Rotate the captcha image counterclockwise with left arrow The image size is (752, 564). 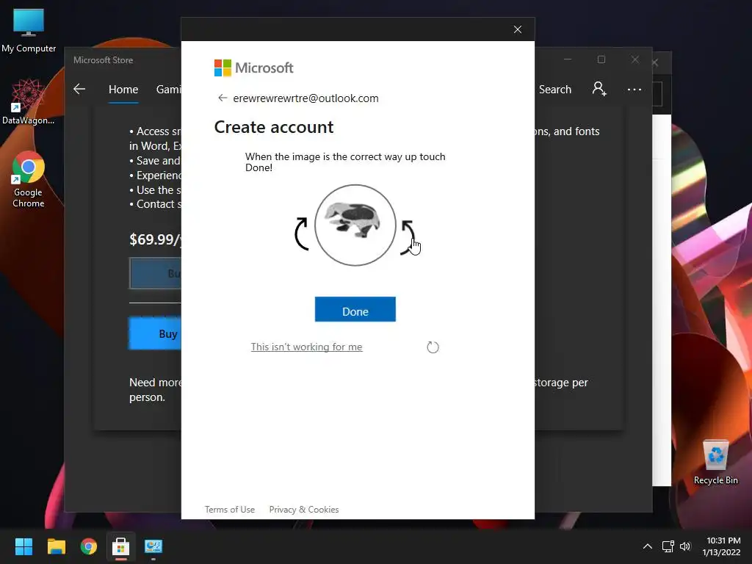[x=301, y=234]
